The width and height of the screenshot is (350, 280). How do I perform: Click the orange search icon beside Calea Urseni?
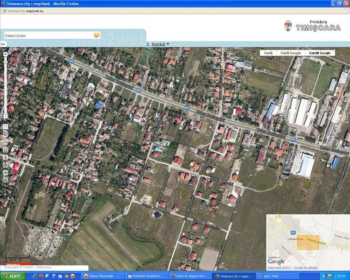[x=97, y=35]
